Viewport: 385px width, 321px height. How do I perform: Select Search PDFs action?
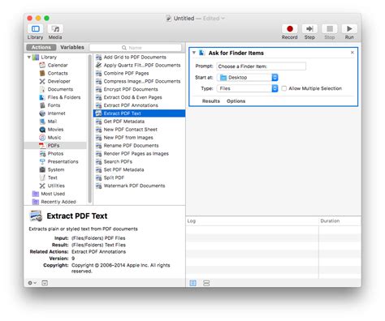click(118, 161)
